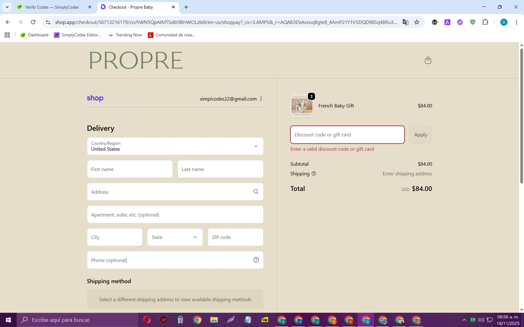The width and height of the screenshot is (524, 327).
Task: Click the address search magnifier icon
Action: click(256, 192)
